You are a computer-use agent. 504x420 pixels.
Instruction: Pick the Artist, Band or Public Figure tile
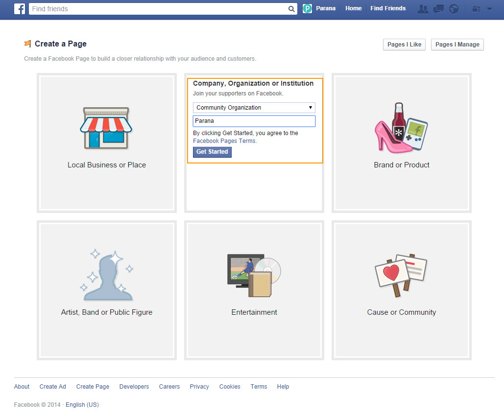[x=107, y=290]
